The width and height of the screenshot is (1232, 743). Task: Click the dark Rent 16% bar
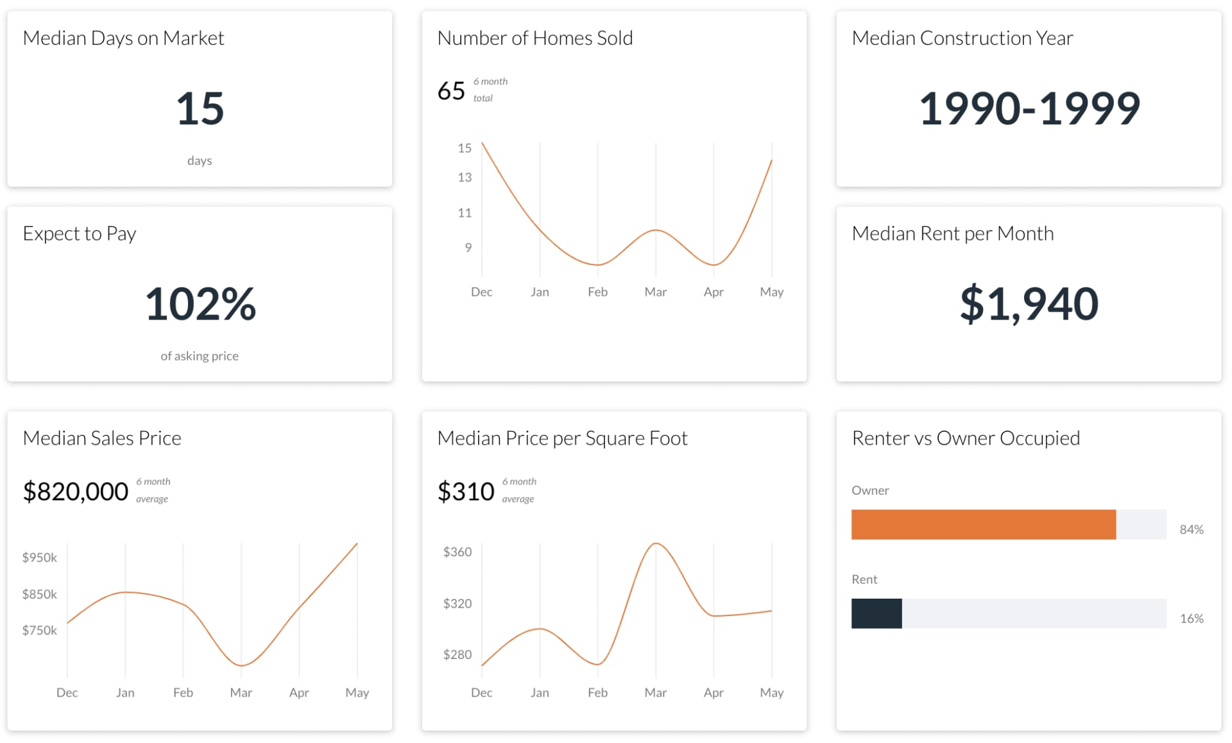(x=876, y=613)
